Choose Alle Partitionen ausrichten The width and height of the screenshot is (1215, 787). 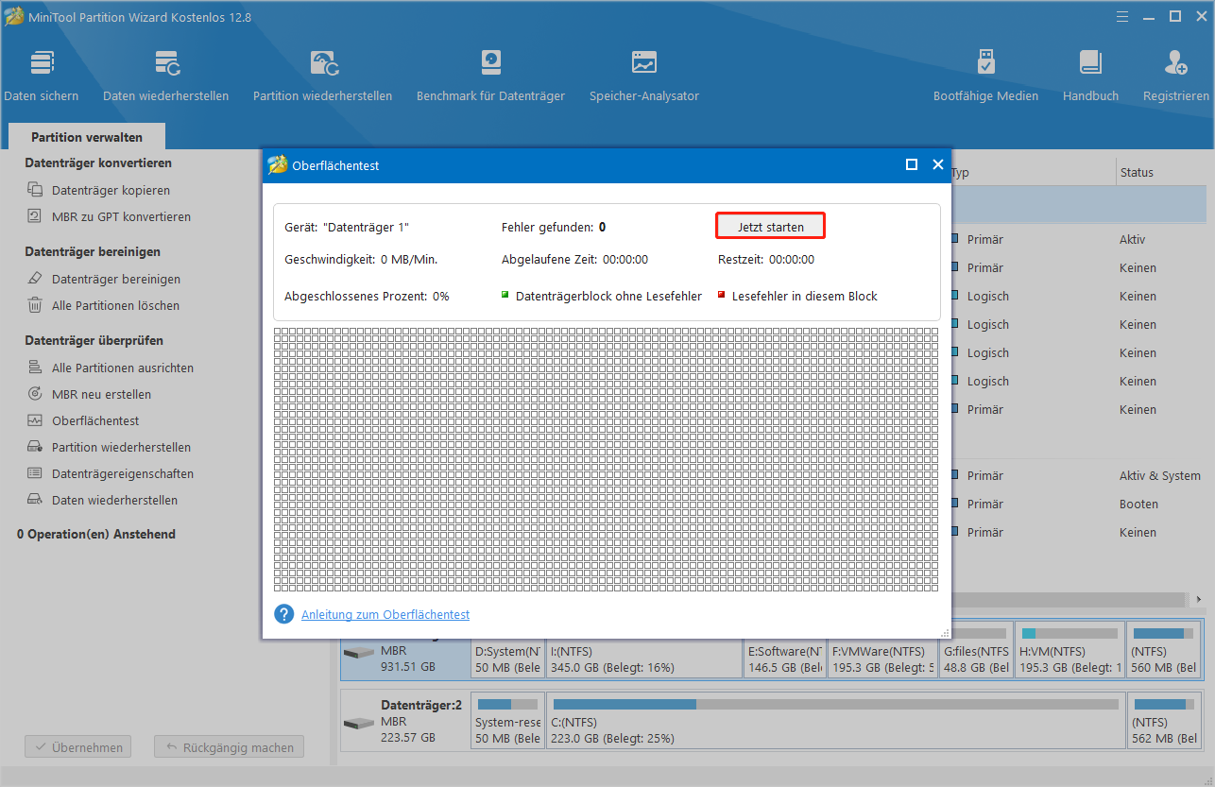[123, 368]
